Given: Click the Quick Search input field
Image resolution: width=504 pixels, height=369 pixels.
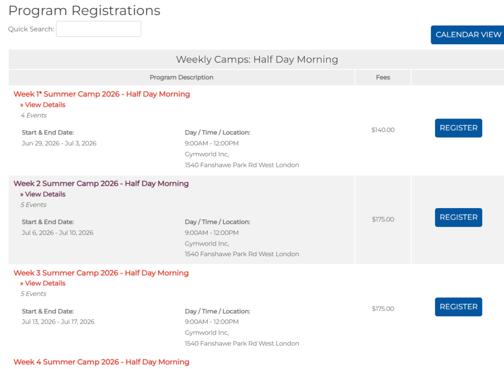Looking at the screenshot, I should click(98, 29).
